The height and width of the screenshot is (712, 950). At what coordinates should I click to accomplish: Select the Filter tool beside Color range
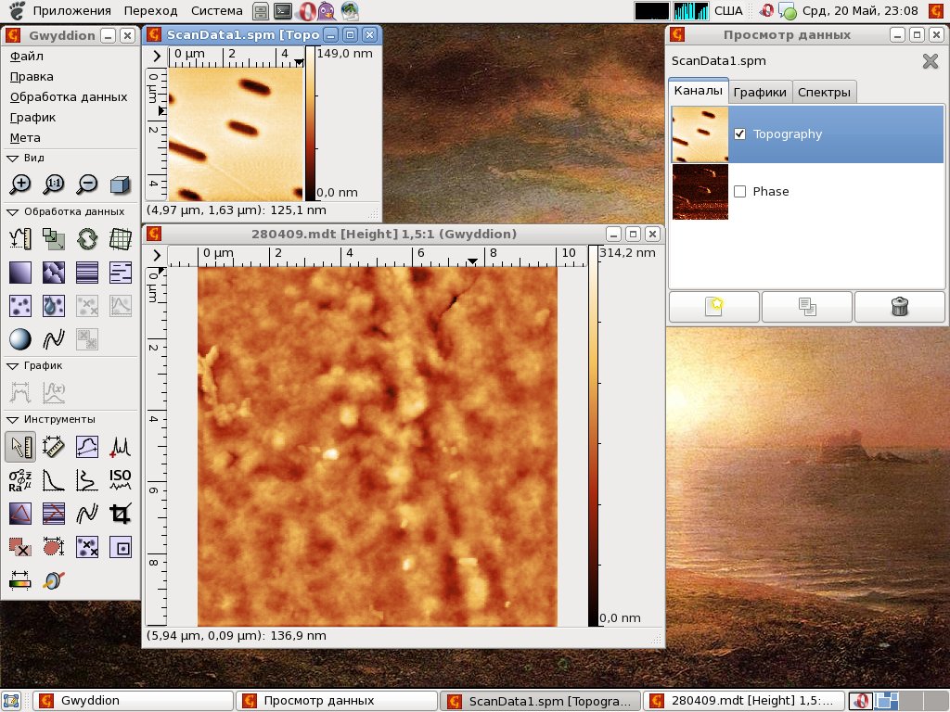[x=53, y=580]
